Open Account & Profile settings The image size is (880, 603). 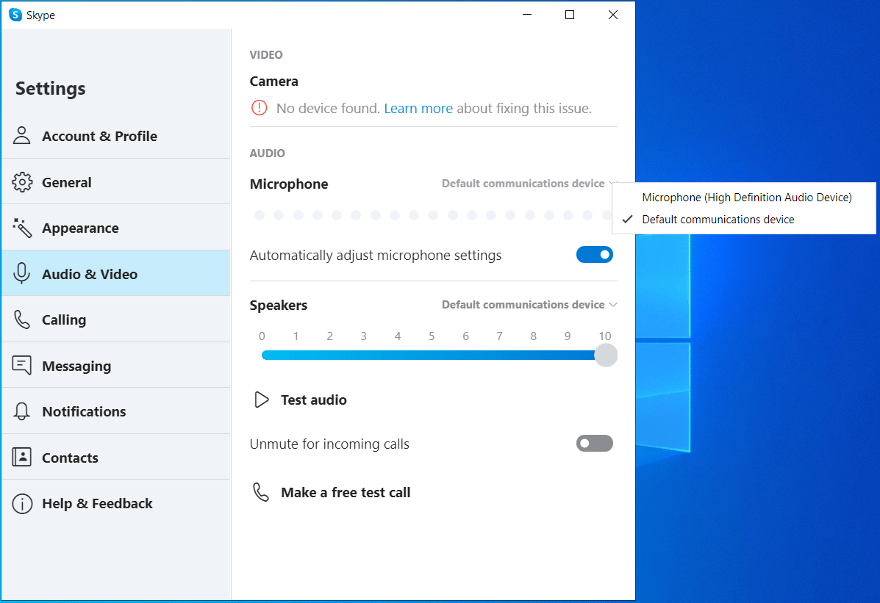click(x=115, y=136)
